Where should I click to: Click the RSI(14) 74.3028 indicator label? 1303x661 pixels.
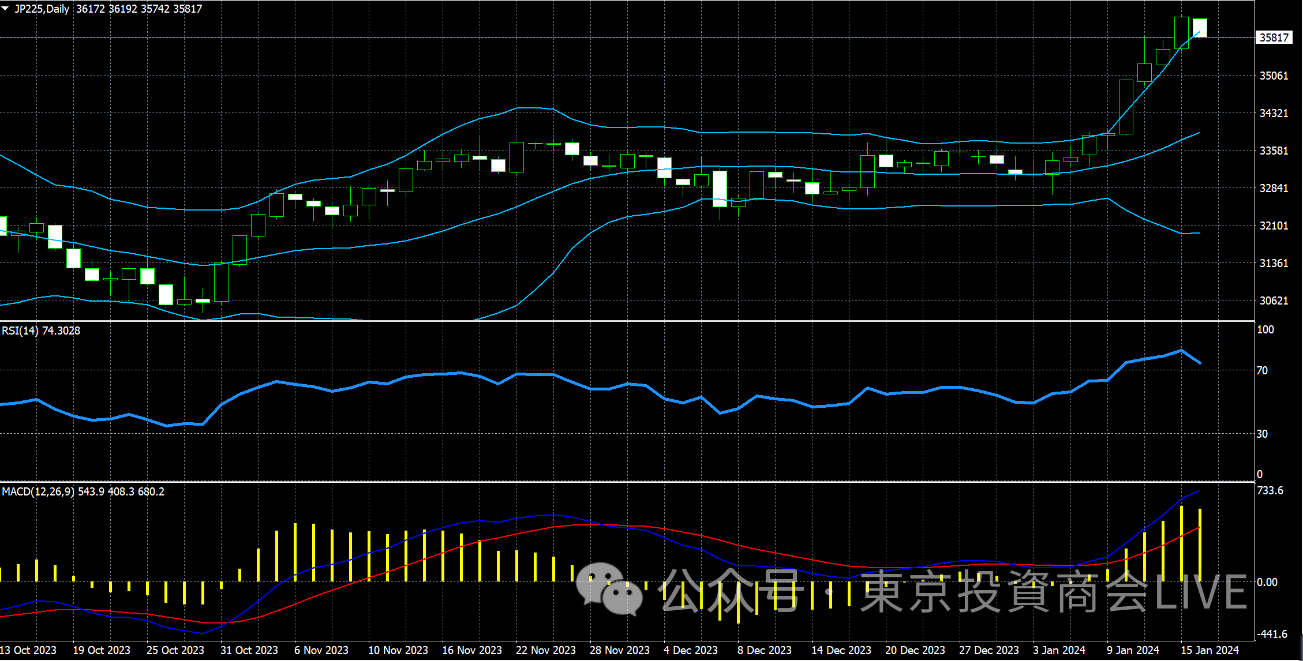41,330
